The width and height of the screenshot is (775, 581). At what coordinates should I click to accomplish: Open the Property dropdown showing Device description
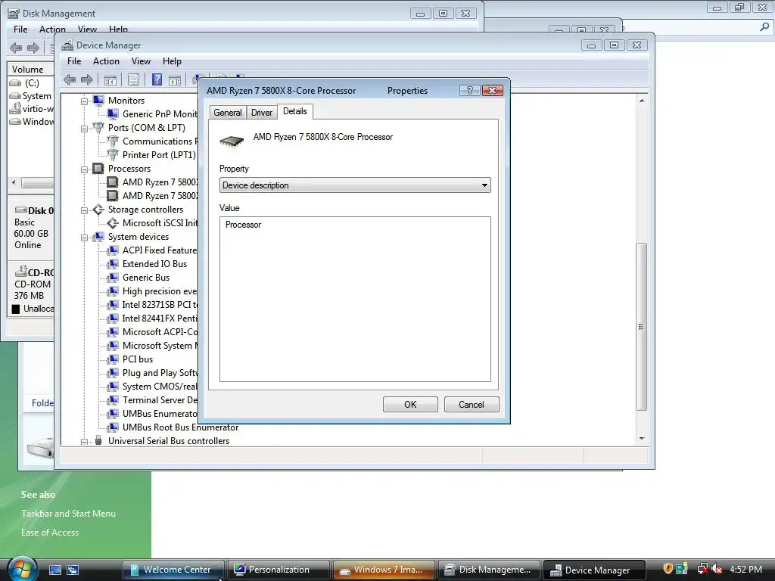tap(355, 185)
